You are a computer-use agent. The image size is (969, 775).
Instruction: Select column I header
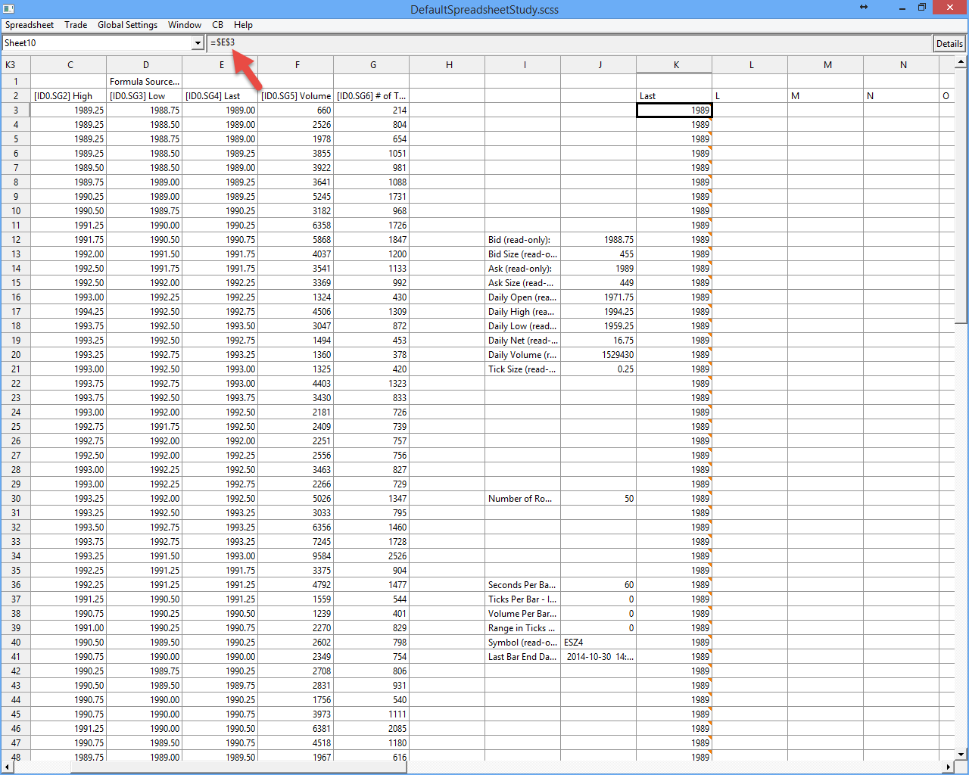tap(523, 65)
